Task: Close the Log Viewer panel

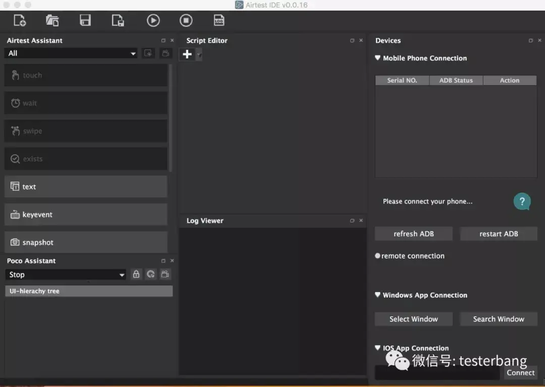Action: (361, 220)
